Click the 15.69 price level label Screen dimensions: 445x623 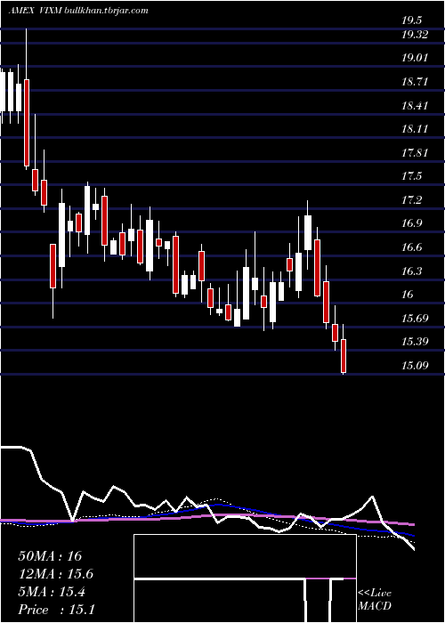point(415,318)
